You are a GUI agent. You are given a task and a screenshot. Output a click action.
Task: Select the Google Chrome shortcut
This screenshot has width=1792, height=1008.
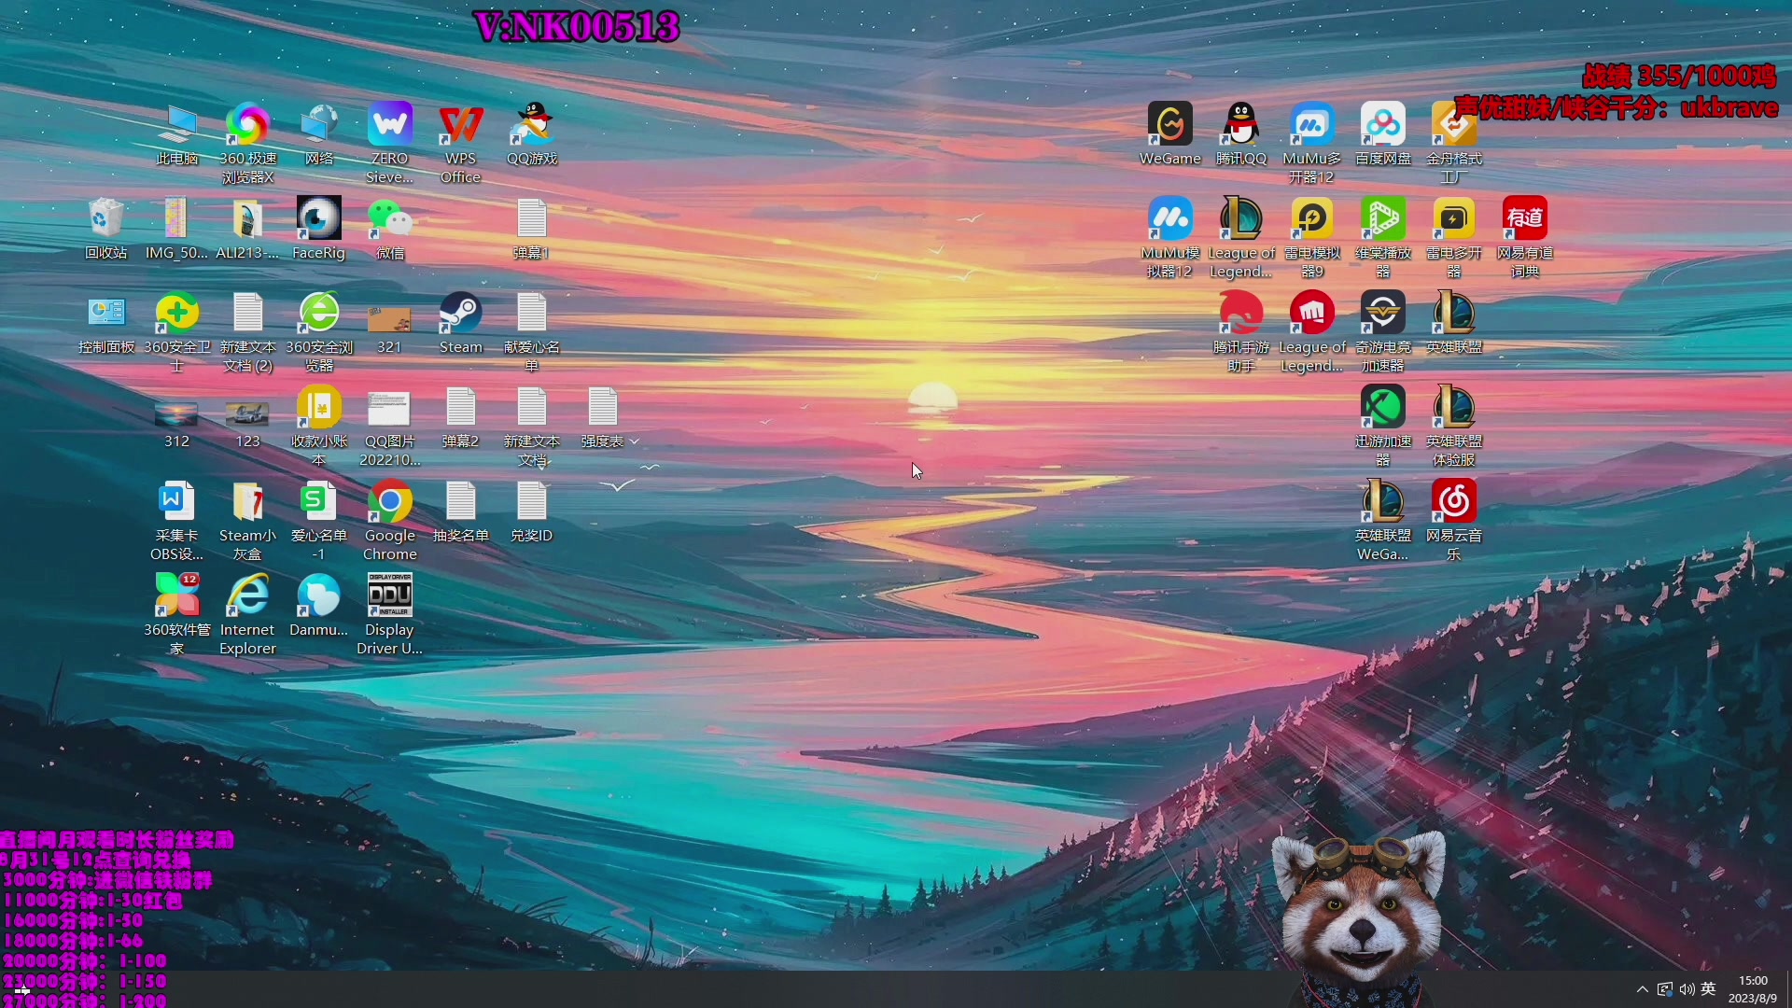pyautogui.click(x=389, y=502)
